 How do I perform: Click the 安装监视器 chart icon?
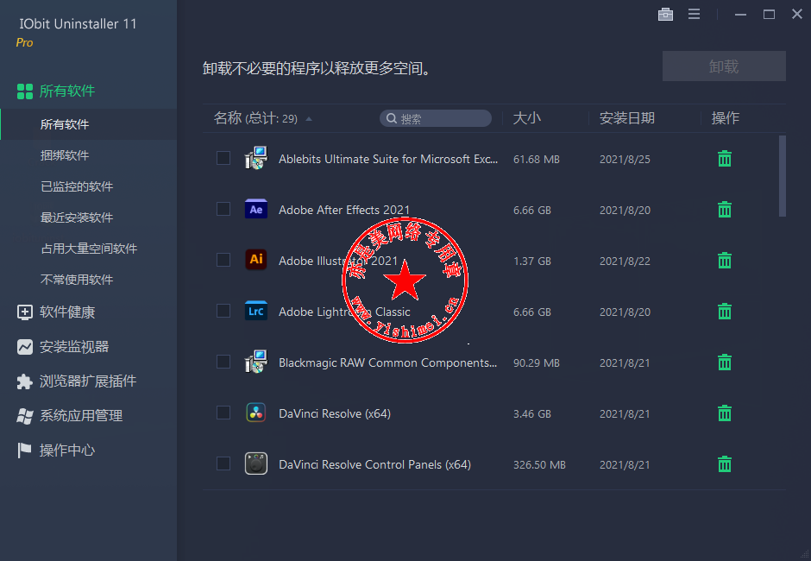tap(25, 347)
